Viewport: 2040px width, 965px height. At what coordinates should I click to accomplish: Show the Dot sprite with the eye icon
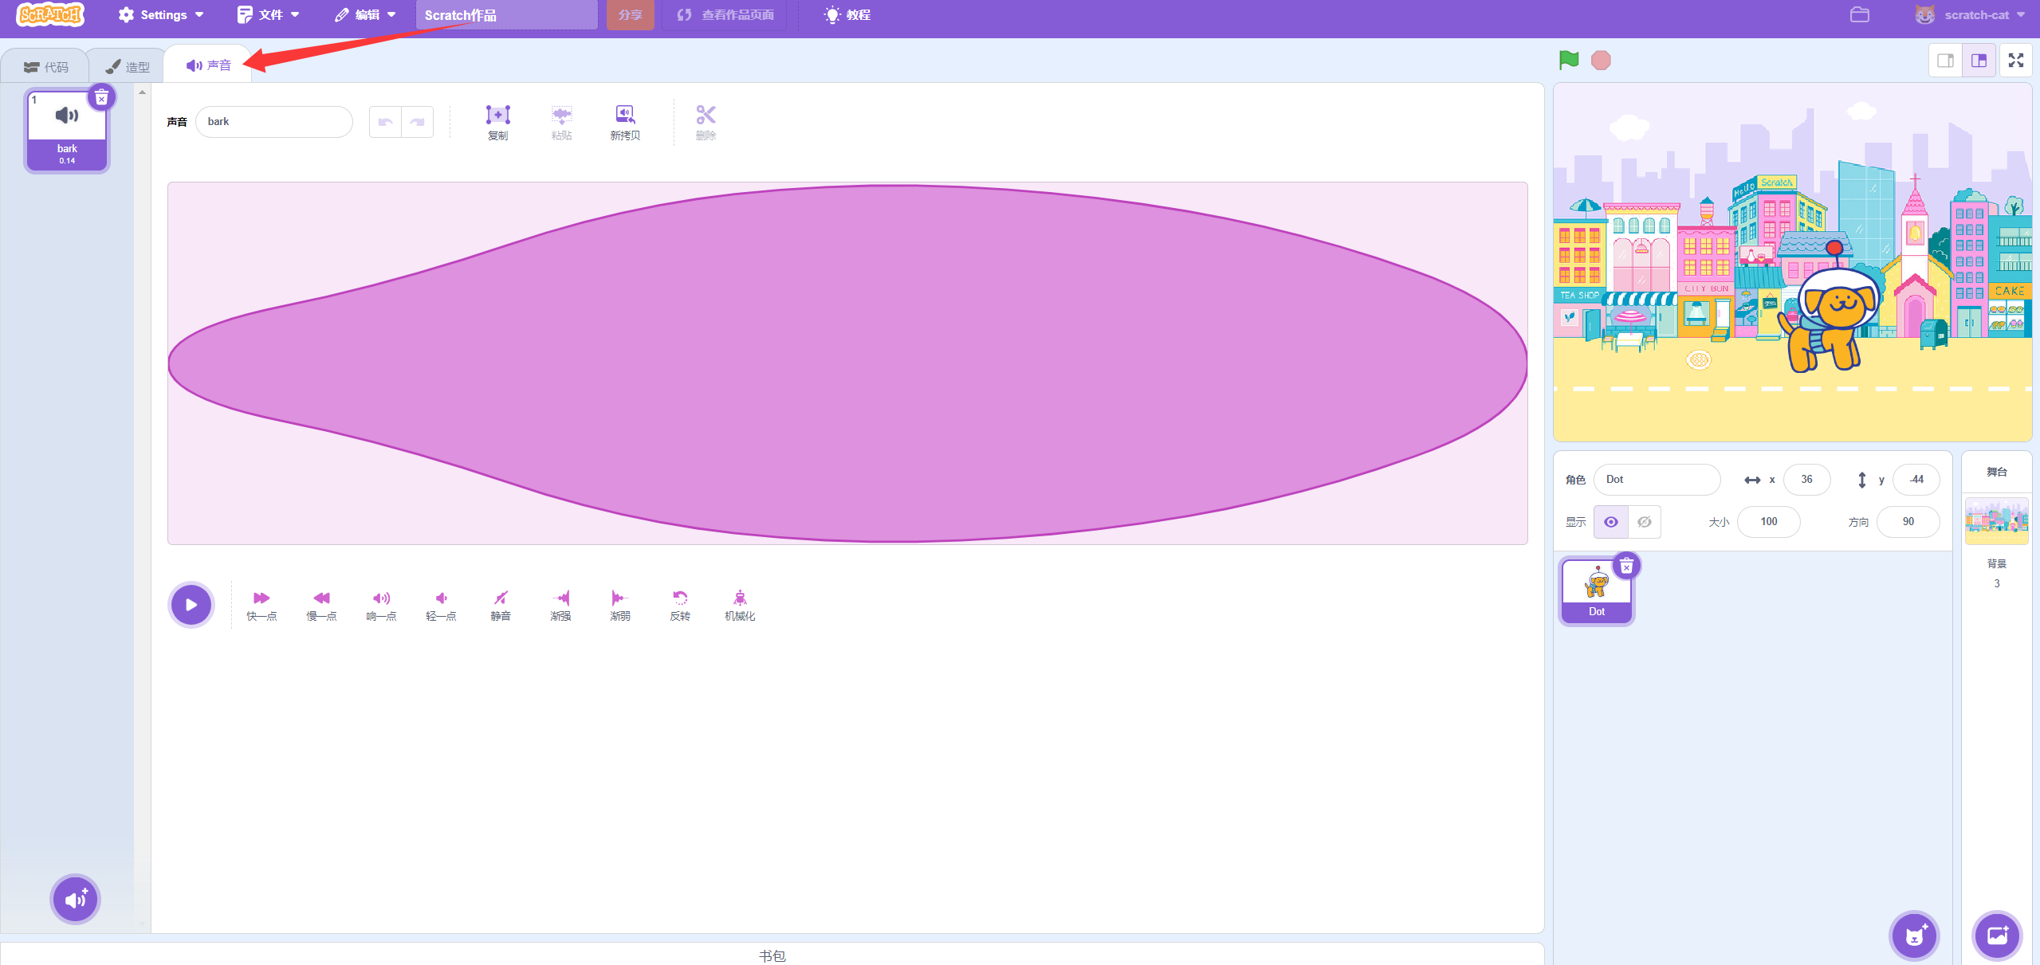[x=1611, y=522]
